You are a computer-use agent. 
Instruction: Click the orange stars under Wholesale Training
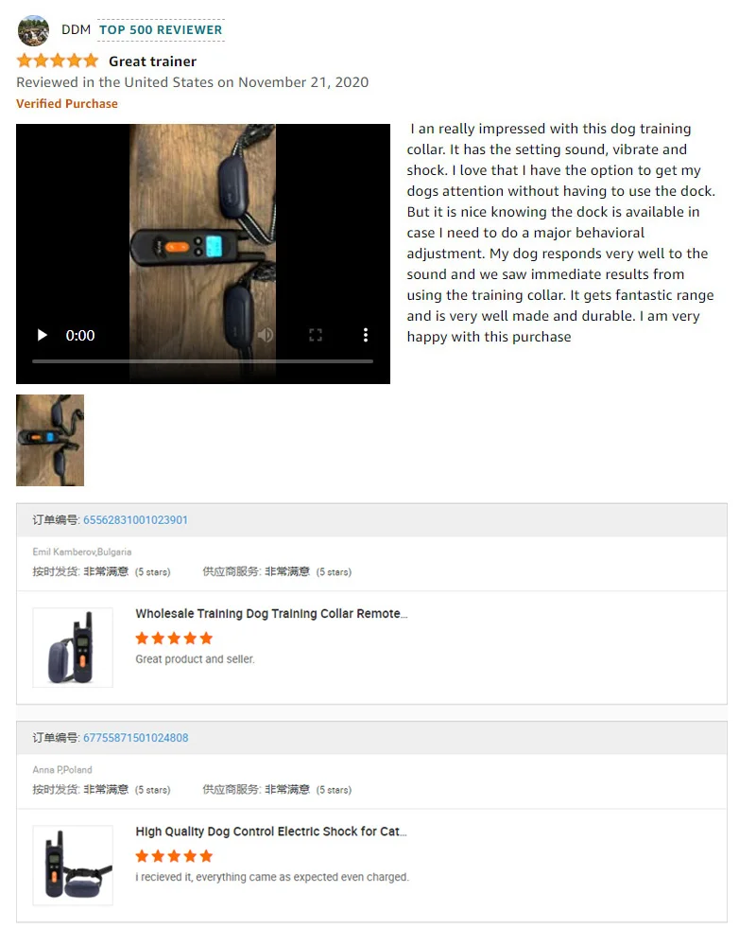click(174, 639)
